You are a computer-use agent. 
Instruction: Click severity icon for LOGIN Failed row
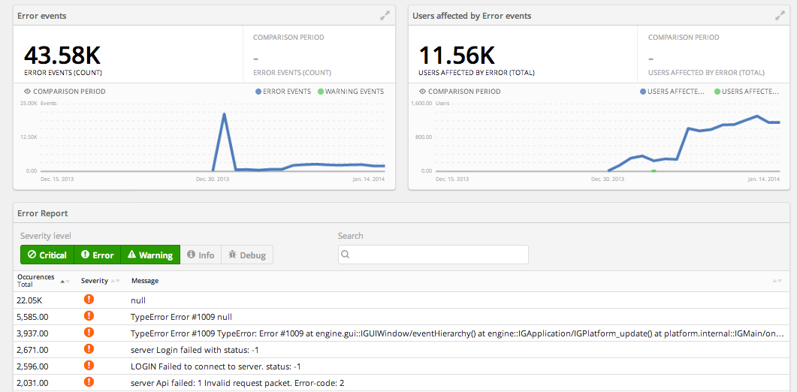(89, 366)
